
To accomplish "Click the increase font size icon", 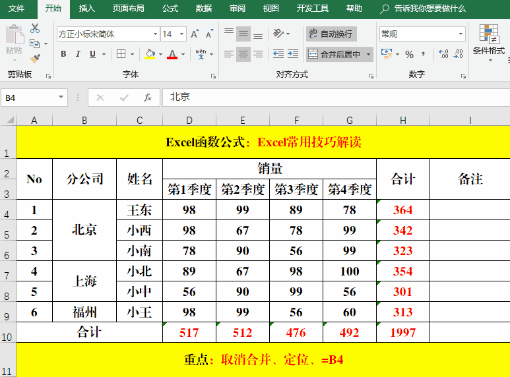I will pyautogui.click(x=194, y=34).
